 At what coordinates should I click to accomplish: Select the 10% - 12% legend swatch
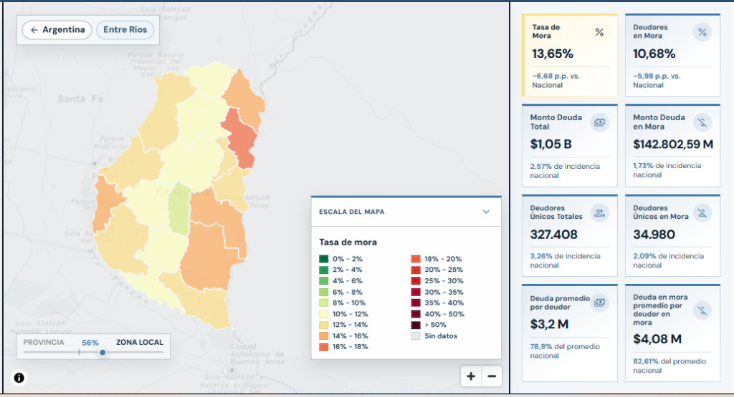(x=323, y=314)
